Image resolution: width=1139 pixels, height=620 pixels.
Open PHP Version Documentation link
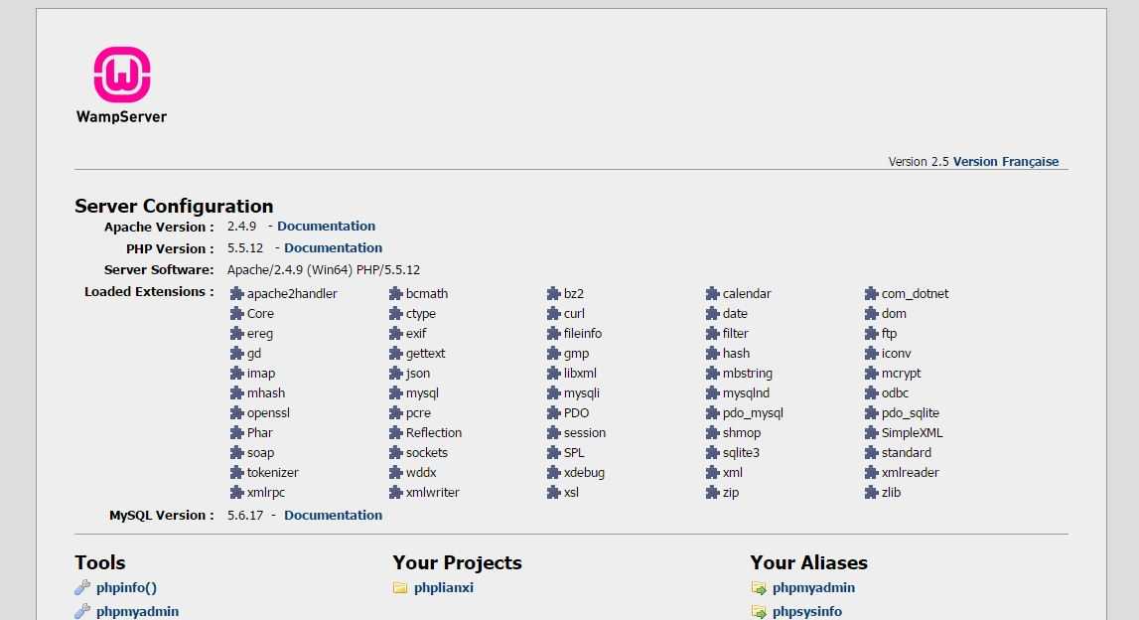click(x=333, y=247)
